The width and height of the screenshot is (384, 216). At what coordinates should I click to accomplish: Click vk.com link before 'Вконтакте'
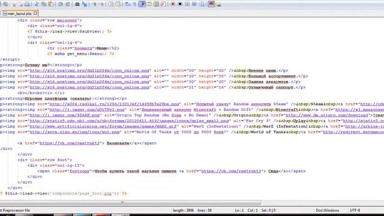pyautogui.click(x=70, y=143)
